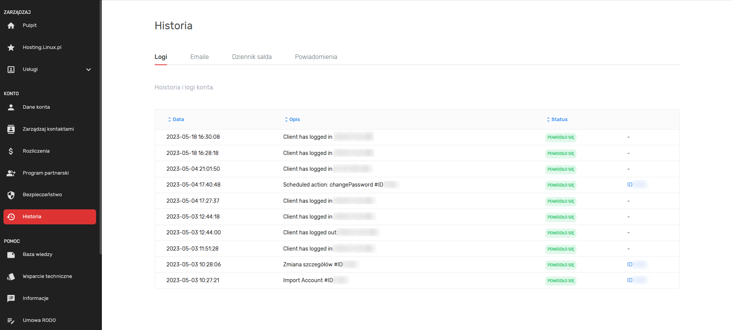Sort table by Data column
732x330 pixels.
(x=176, y=120)
